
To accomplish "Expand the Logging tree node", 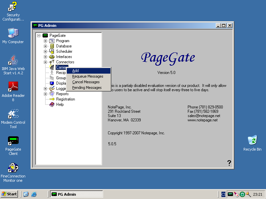I will [x=45, y=89].
